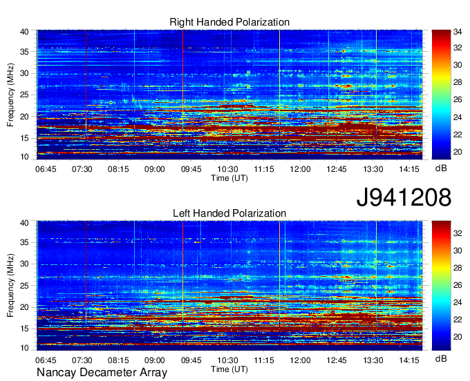Click the "12:45" tick under Right Handed plot
Image resolution: width=470 pixels, height=381 pixels.
click(x=337, y=169)
